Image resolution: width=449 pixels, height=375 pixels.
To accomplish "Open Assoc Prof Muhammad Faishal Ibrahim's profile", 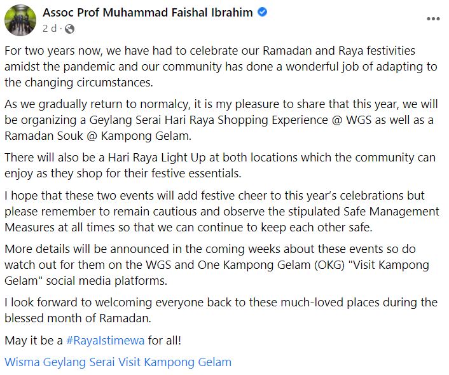I will click(x=149, y=13).
